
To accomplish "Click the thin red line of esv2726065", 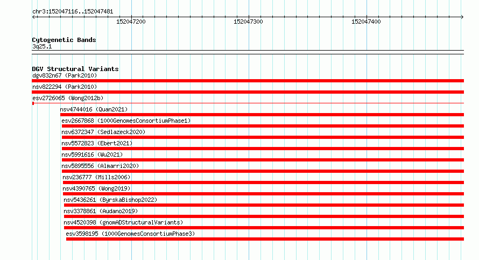I will pyautogui.click(x=249, y=103).
